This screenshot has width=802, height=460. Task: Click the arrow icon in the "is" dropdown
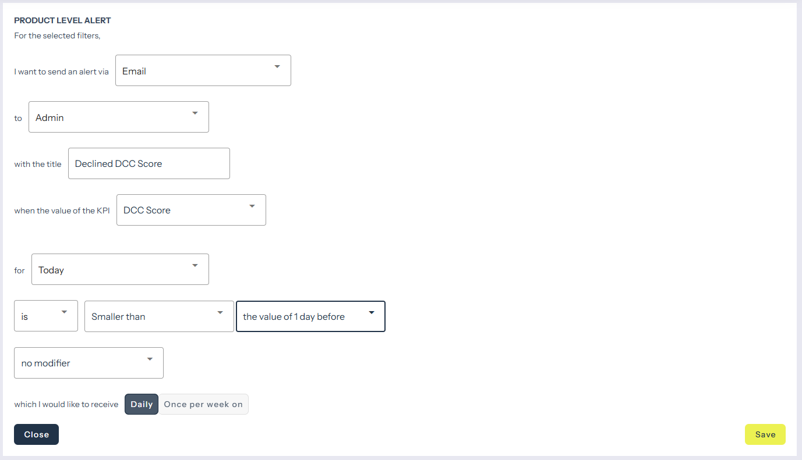pyautogui.click(x=64, y=312)
